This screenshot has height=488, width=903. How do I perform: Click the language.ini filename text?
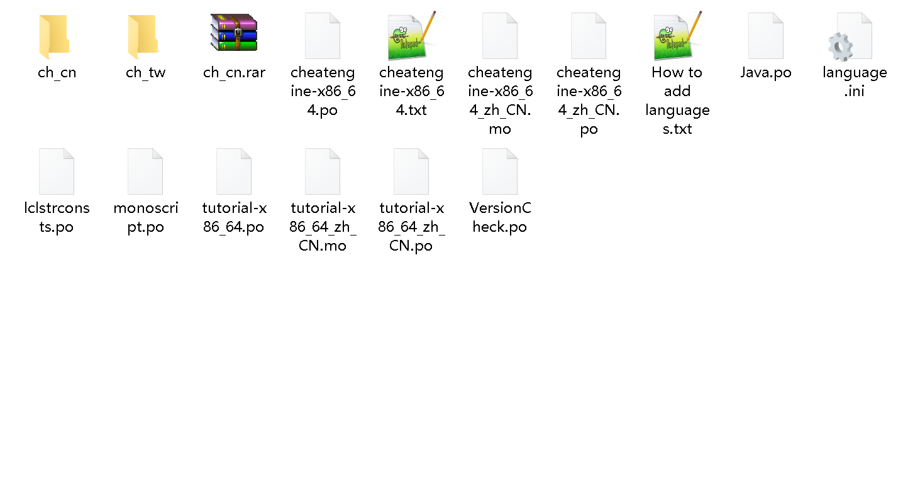tap(855, 82)
